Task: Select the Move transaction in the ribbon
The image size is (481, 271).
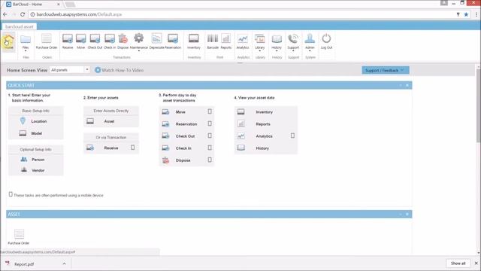Action: point(80,42)
